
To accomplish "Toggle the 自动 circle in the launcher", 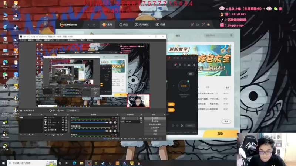I will pyautogui.click(x=184, y=86).
